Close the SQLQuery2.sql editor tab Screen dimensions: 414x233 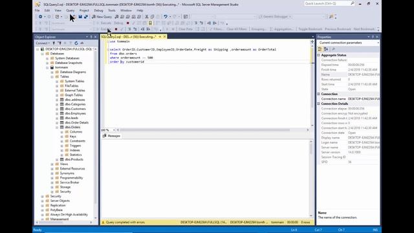[164, 37]
